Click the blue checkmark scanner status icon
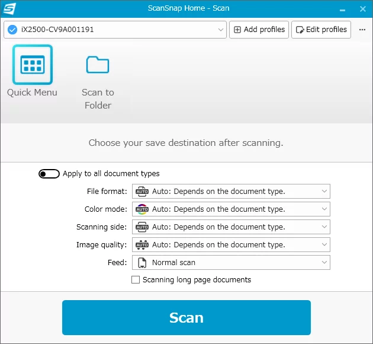373x344 pixels. 12,30
